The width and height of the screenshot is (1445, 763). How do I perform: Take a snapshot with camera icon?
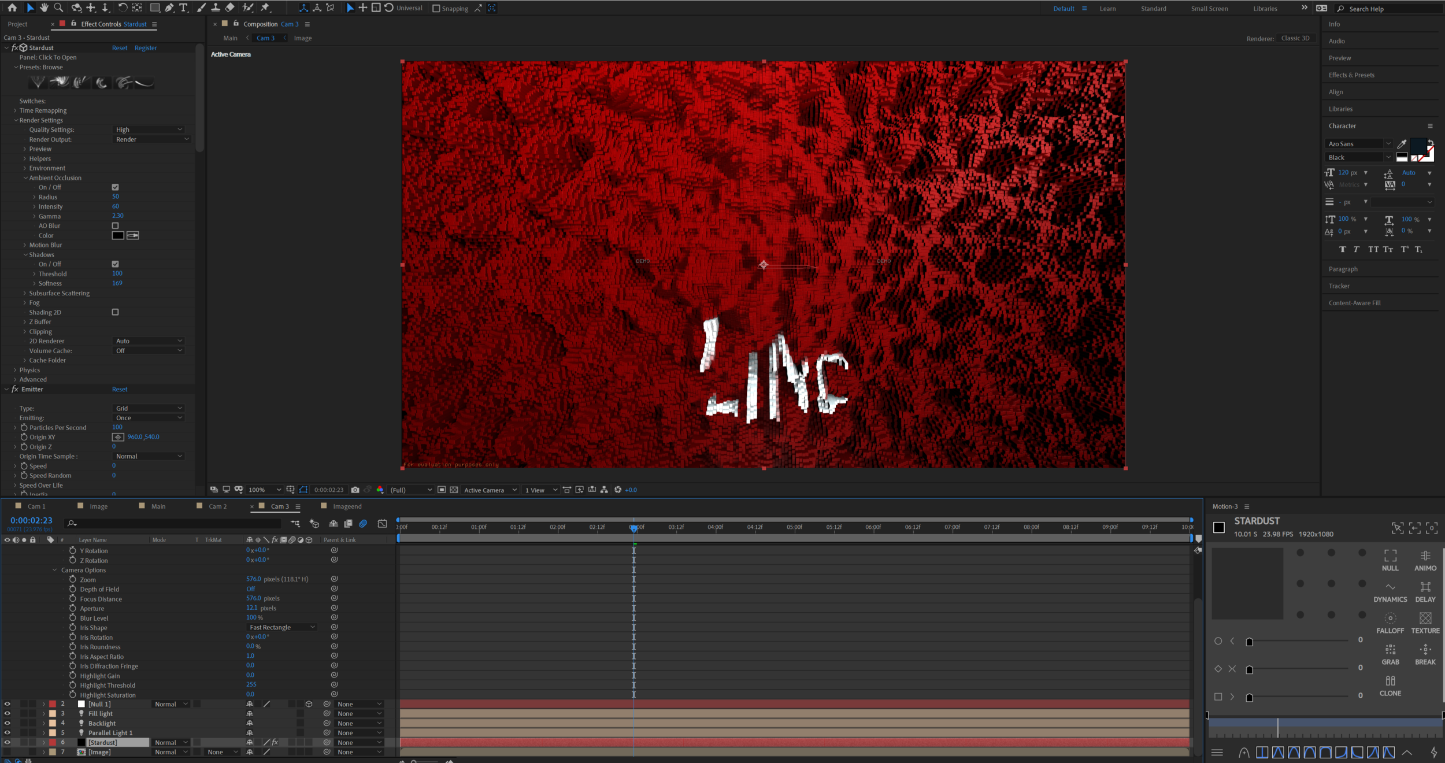tap(355, 490)
